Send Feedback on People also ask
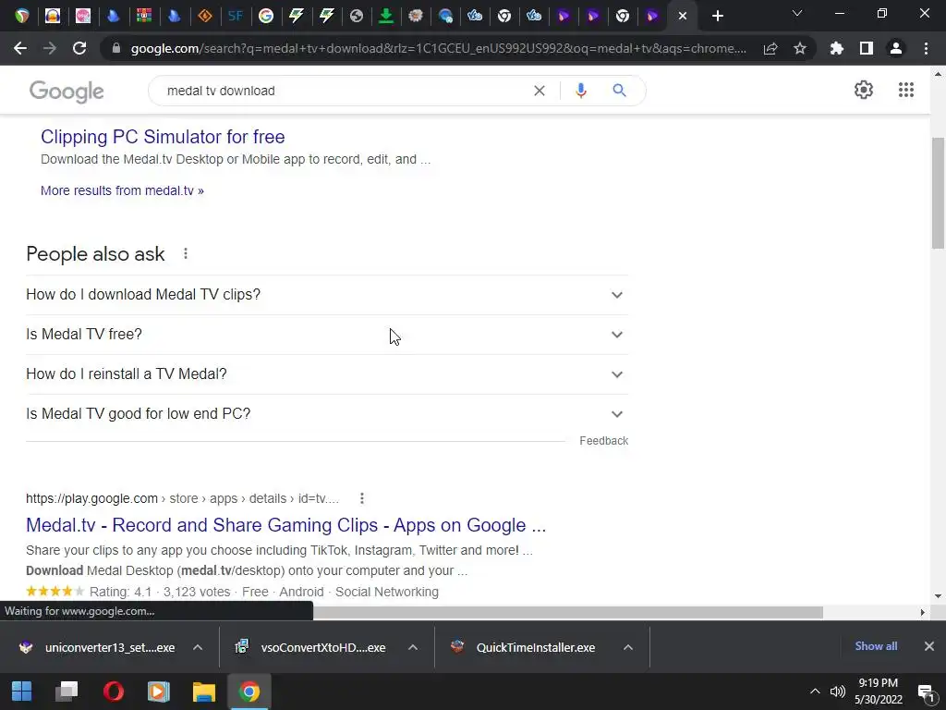This screenshot has width=946, height=710. click(604, 441)
